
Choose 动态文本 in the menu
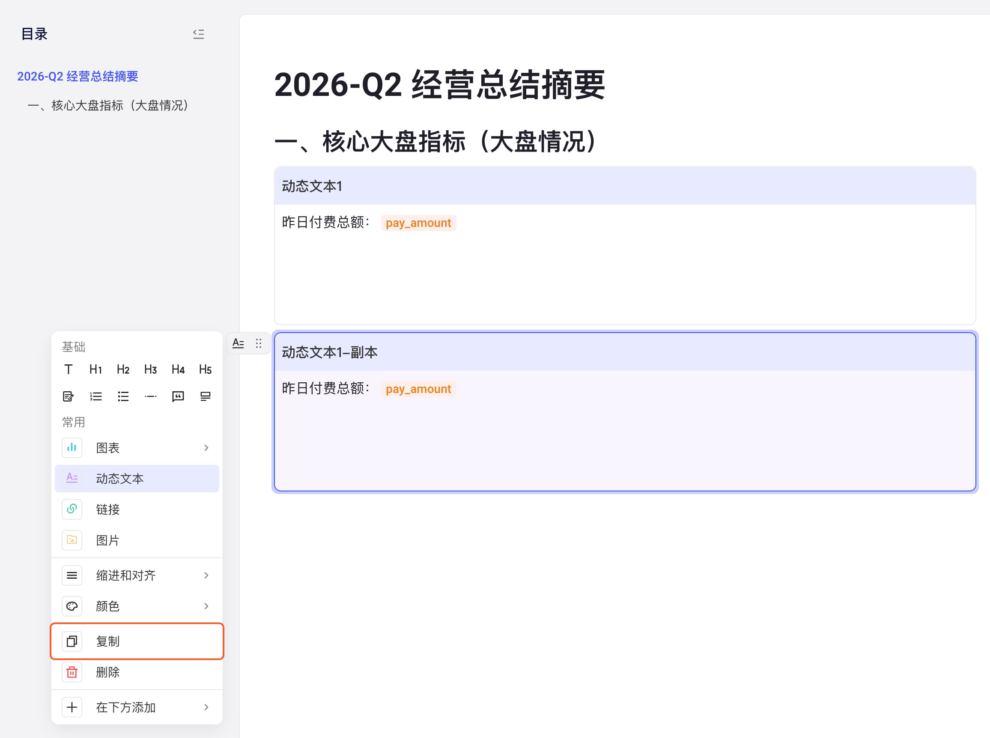137,479
